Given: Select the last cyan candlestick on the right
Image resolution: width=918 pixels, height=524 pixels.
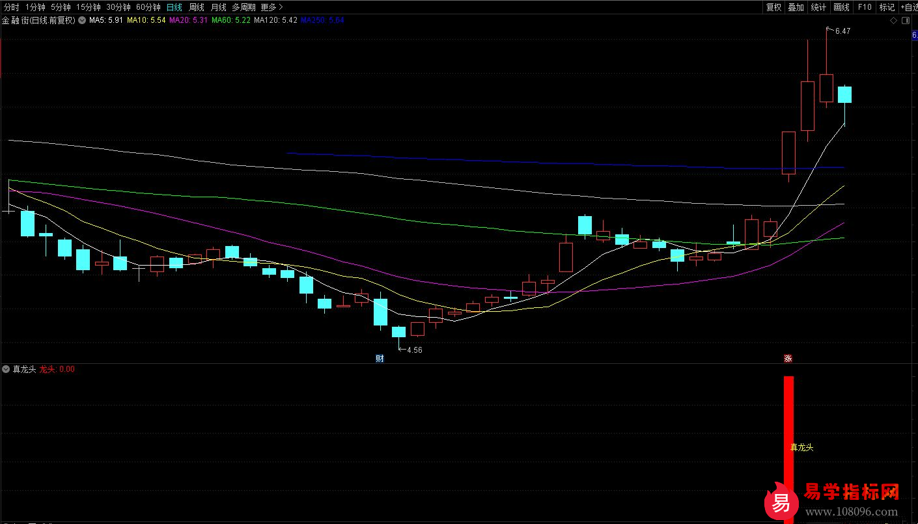Looking at the screenshot, I should [844, 94].
